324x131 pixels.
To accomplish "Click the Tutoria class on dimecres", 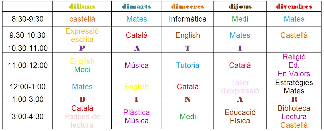I will coord(188,65).
